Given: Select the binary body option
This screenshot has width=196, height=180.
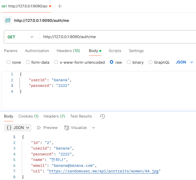Looking at the screenshot, I should (129, 62).
